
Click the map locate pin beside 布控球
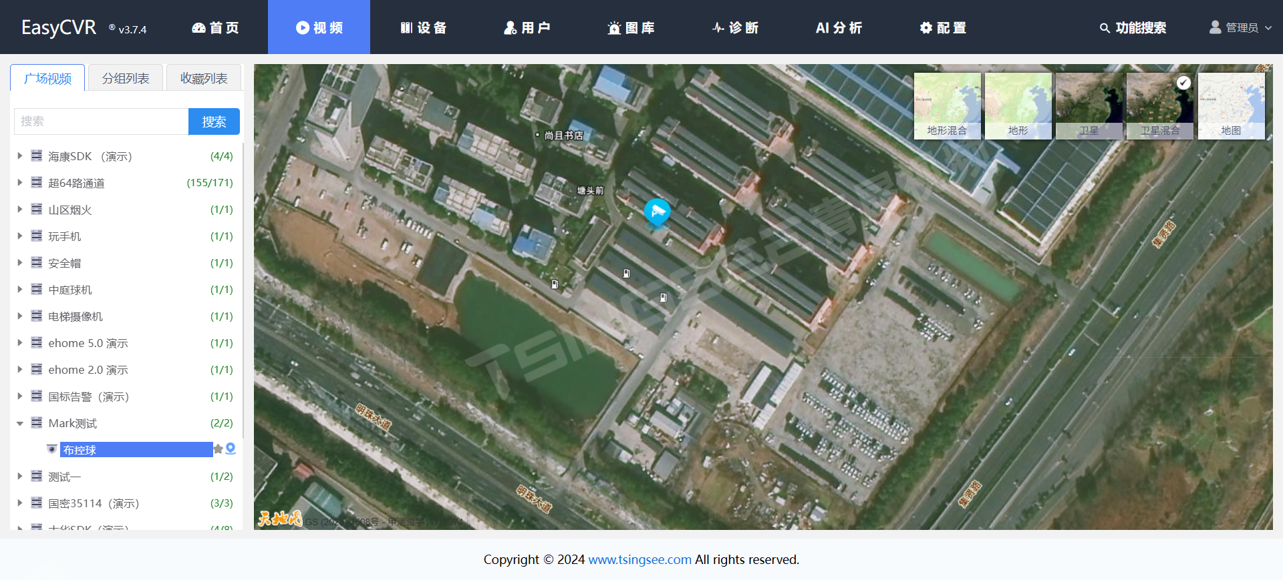coord(231,449)
